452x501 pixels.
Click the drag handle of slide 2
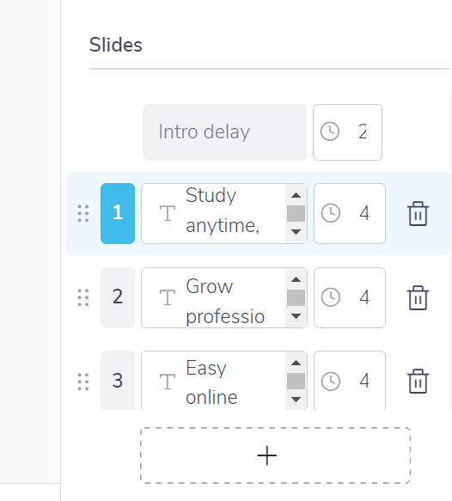[x=83, y=297]
